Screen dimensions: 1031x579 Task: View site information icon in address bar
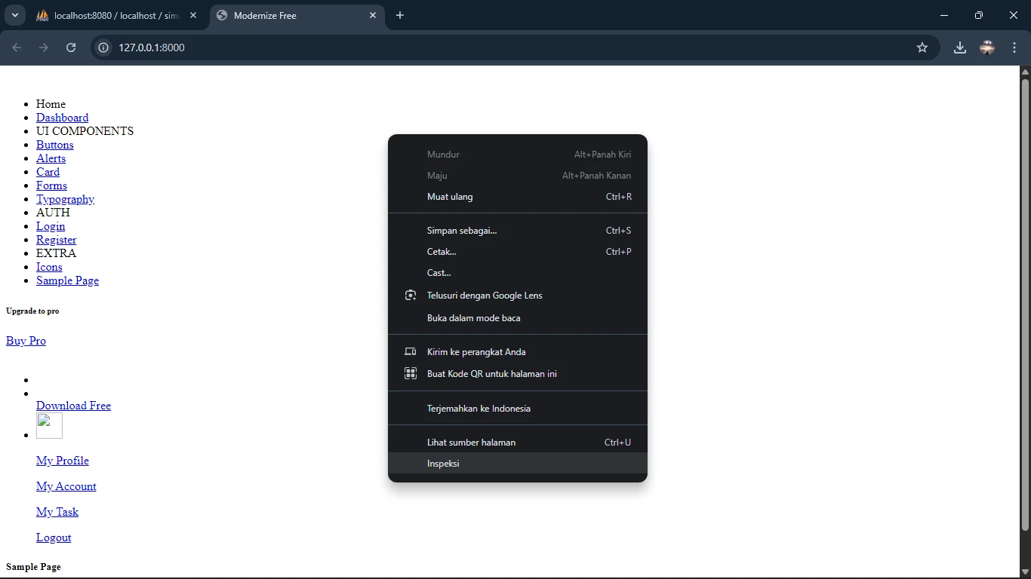tap(104, 47)
